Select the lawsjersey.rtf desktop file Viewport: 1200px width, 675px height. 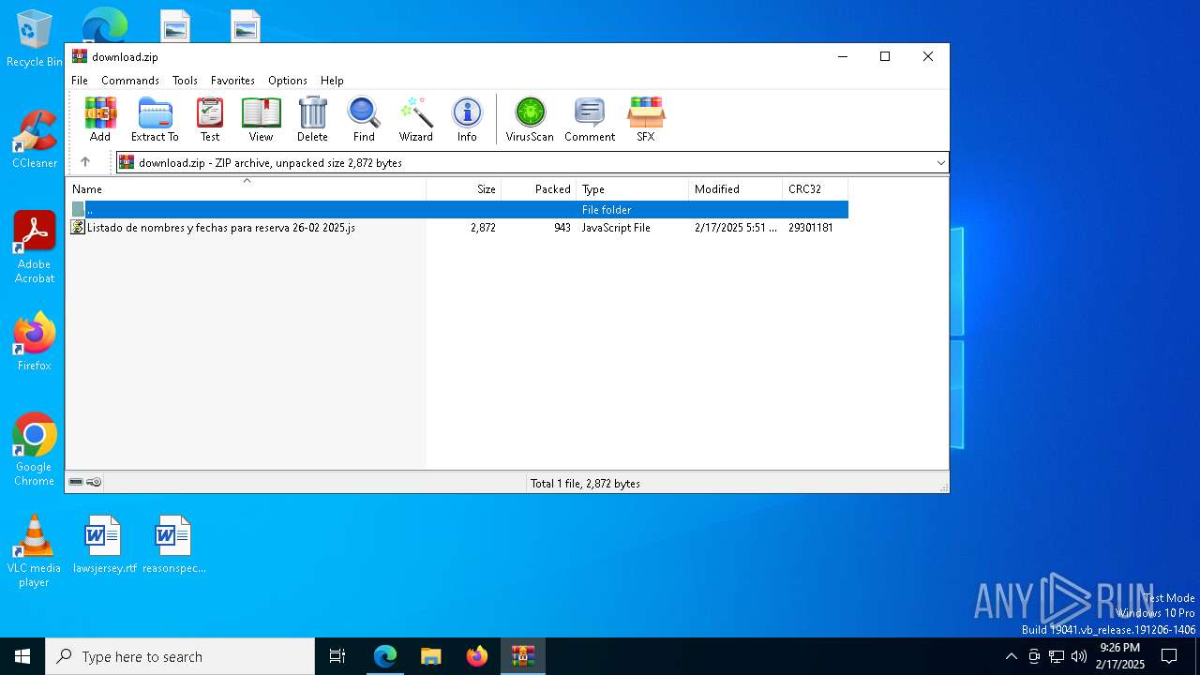(x=104, y=544)
